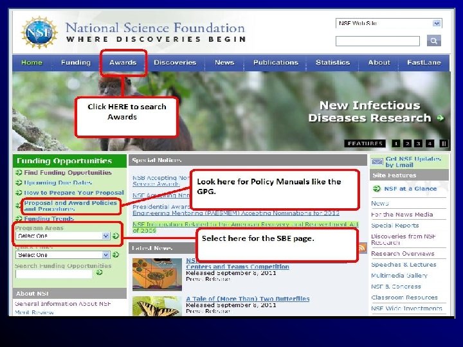The height and width of the screenshot is (347, 463).
Task: Open American Recovery and Reinvestment Act notice
Action: (x=245, y=227)
